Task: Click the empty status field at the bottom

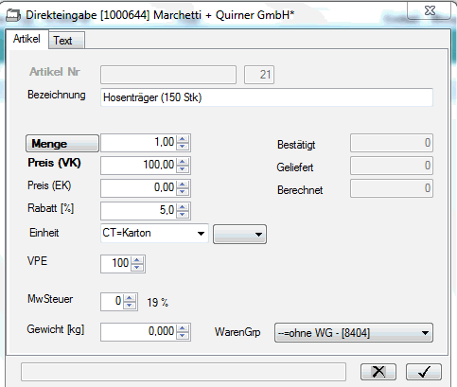Action: 184,372
